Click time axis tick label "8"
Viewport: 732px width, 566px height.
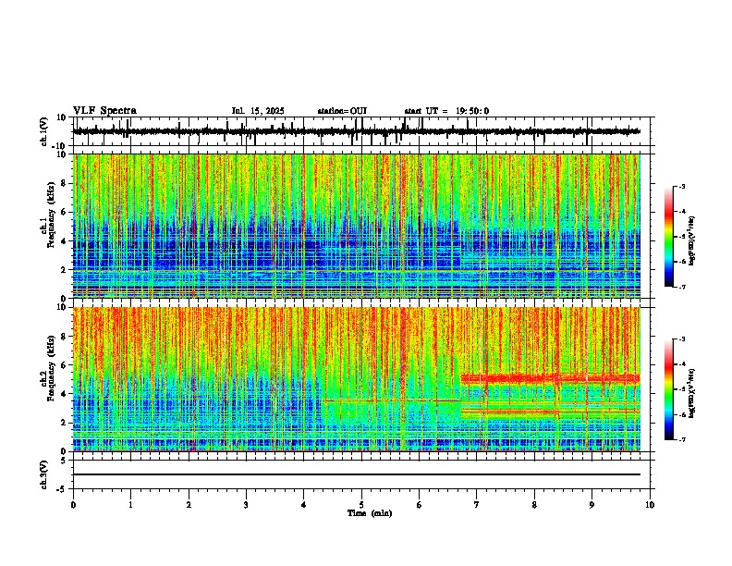pos(534,505)
